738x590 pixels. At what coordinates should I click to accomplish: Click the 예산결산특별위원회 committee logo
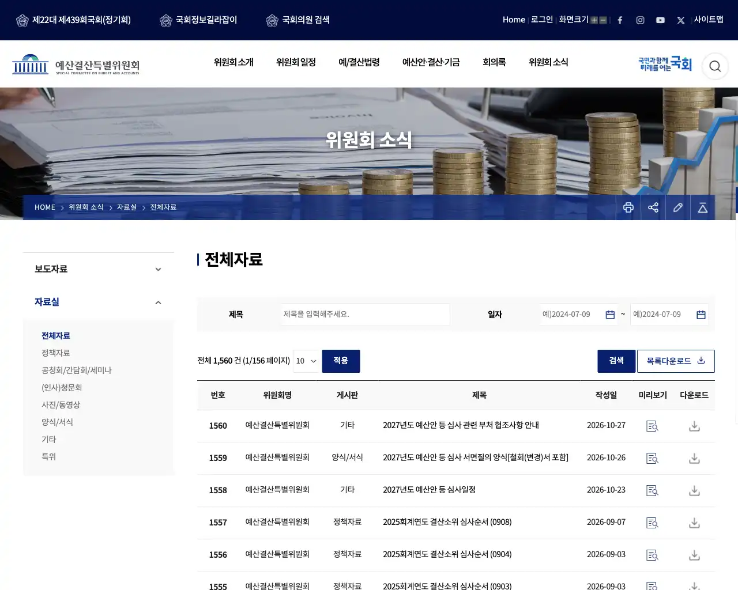click(x=76, y=65)
